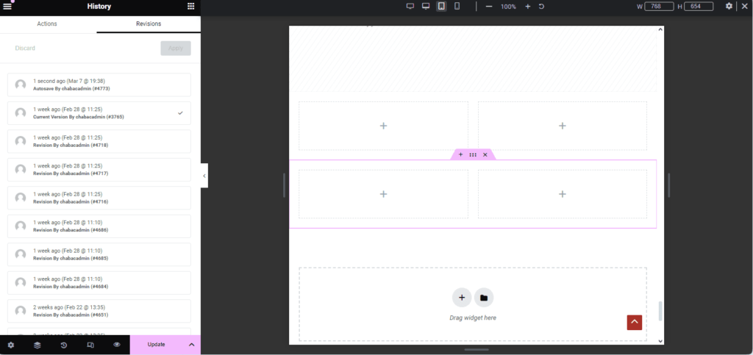The width and height of the screenshot is (753, 355).
Task: Open the hamburger menu in panel header
Action: coord(8,6)
